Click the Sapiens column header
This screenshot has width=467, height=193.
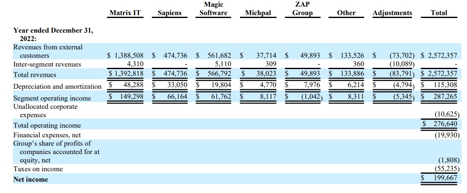pyautogui.click(x=170, y=13)
